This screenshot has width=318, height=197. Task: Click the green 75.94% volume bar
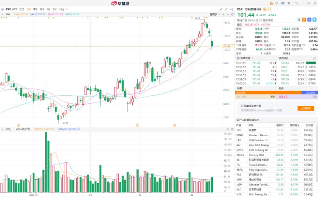pos(311,63)
